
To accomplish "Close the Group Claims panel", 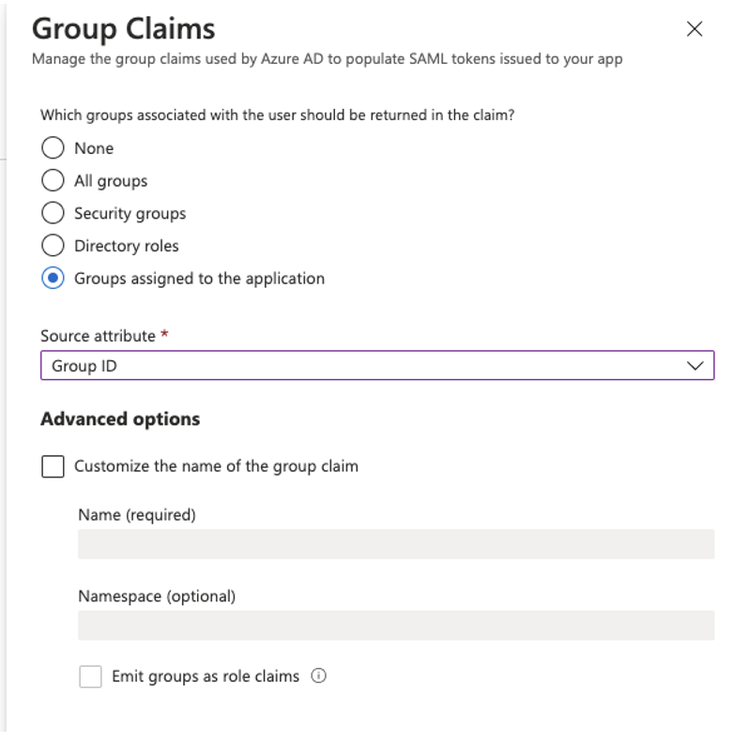I will 694,29.
